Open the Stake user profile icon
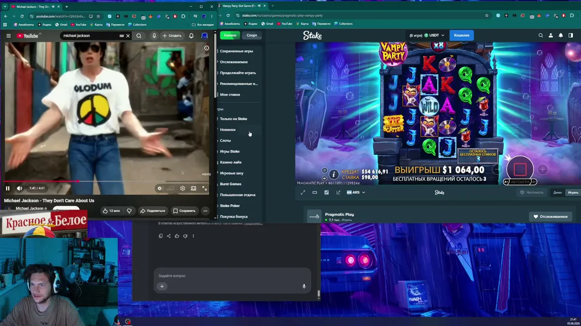The image size is (581, 326). [x=551, y=35]
